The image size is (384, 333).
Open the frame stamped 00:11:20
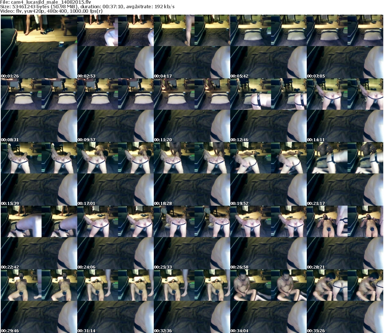(192, 110)
